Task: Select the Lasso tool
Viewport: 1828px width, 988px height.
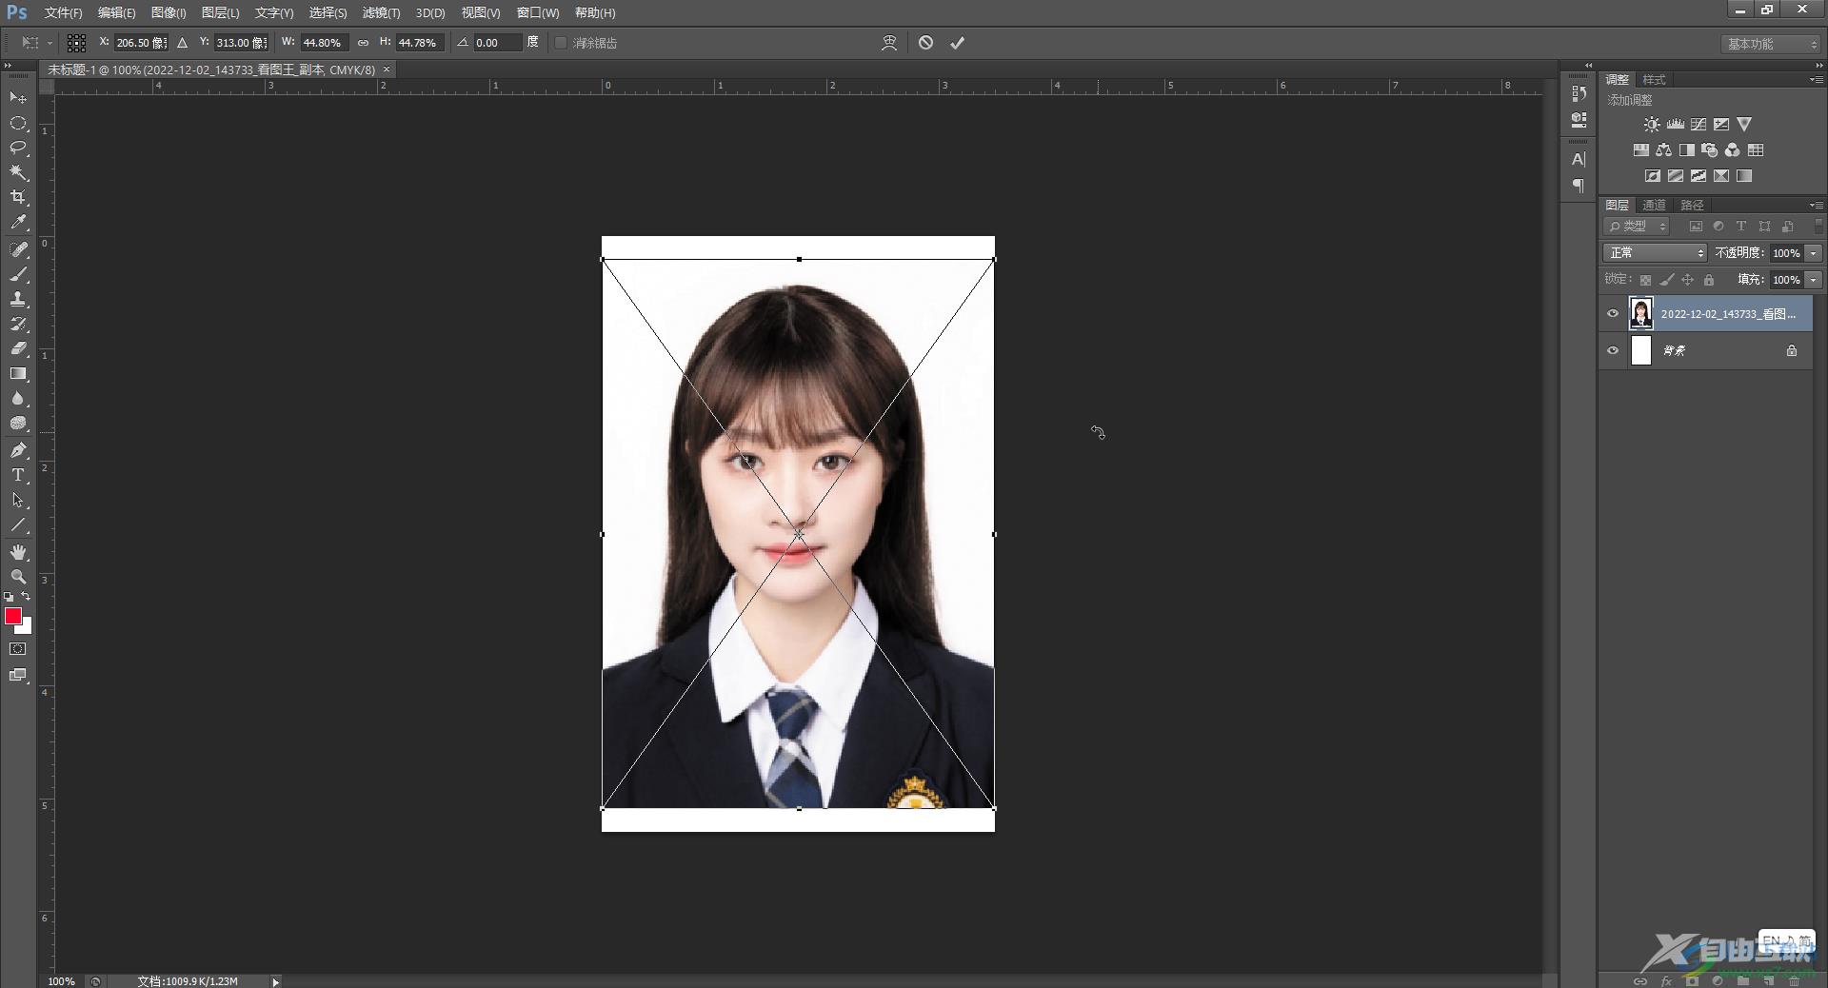Action: (18, 148)
